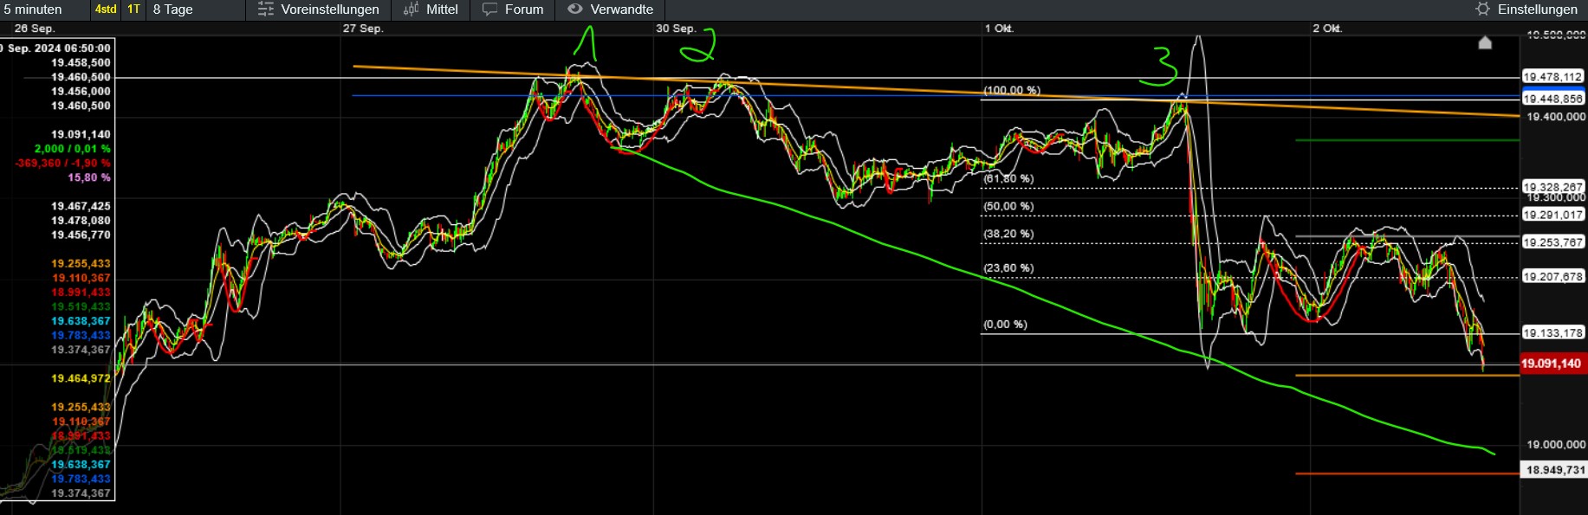Select the (38,20 %) Fibonacci label
Screen dimensions: 1588x515
point(1008,234)
